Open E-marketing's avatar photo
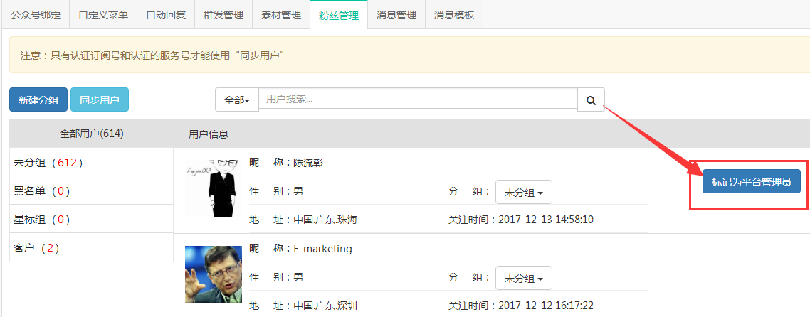 point(212,275)
